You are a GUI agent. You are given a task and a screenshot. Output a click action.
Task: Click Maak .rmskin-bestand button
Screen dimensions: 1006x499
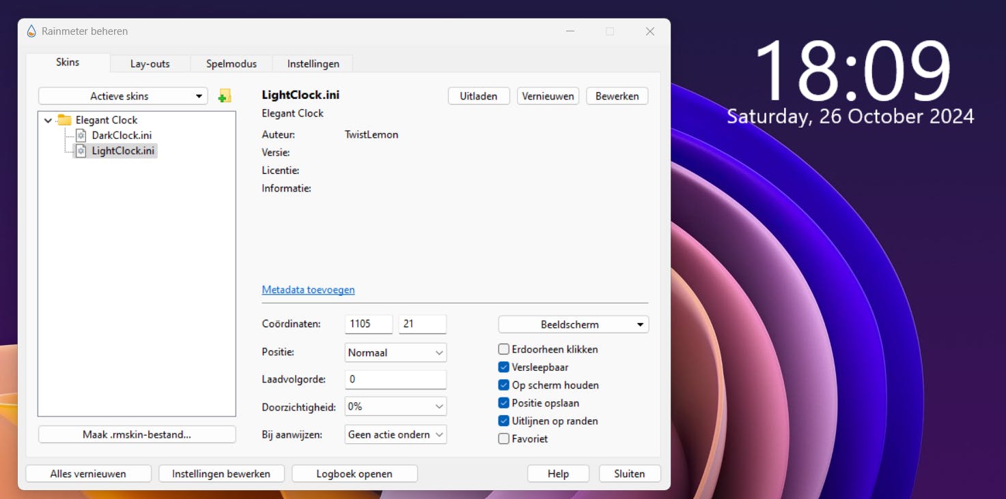(x=137, y=434)
